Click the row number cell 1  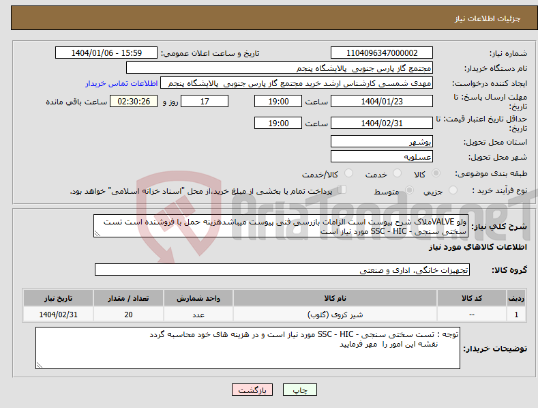pos(516,315)
